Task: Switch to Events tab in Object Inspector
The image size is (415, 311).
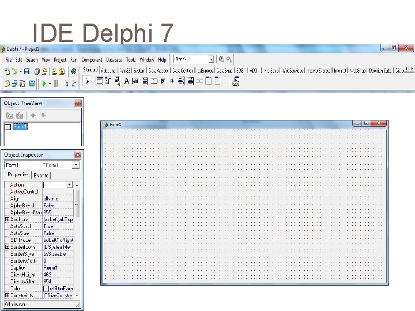Action: [41, 175]
